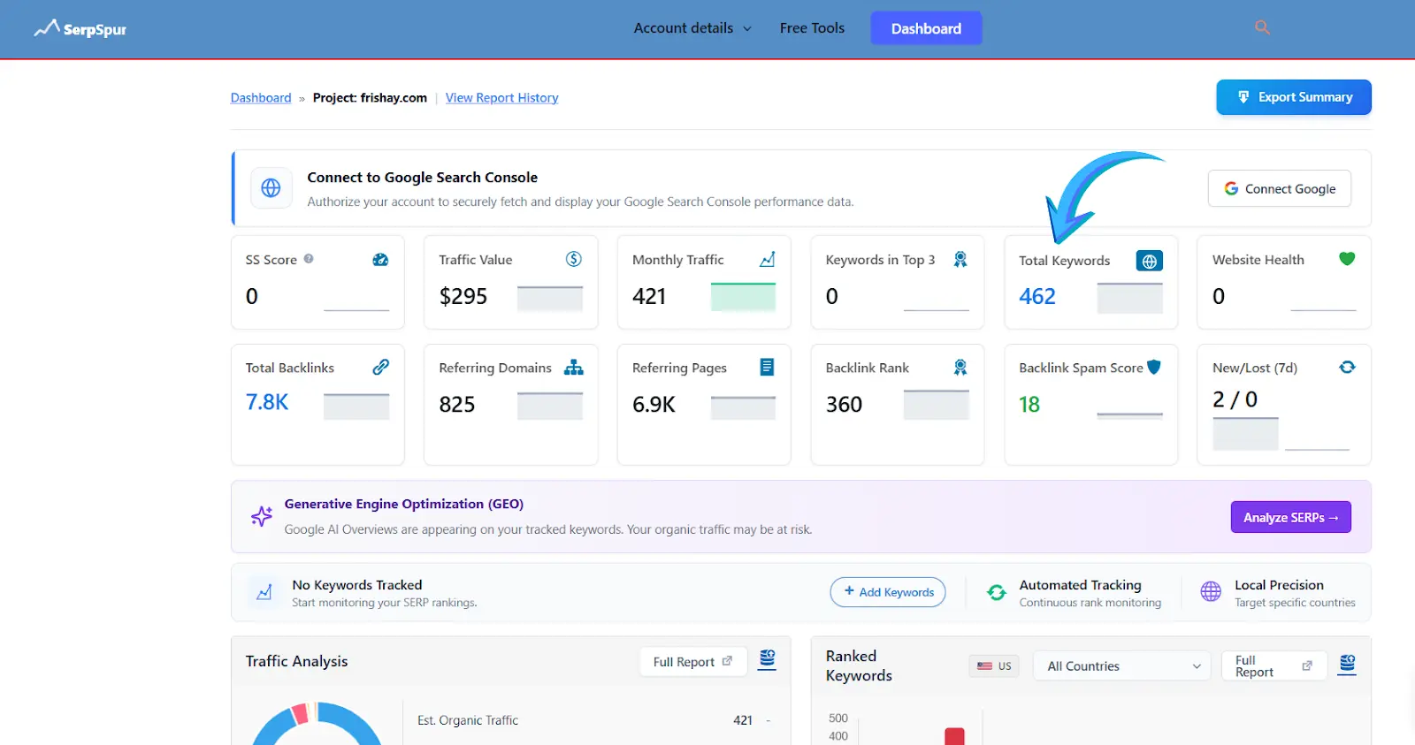Screen dimensions: 1415x745
Task: Click the SS Score help question icon
Action: click(x=309, y=259)
